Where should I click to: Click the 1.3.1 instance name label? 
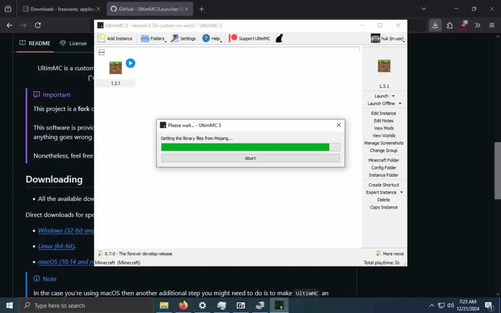(115, 83)
